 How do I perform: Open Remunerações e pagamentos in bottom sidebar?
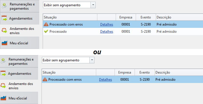pos(19,61)
